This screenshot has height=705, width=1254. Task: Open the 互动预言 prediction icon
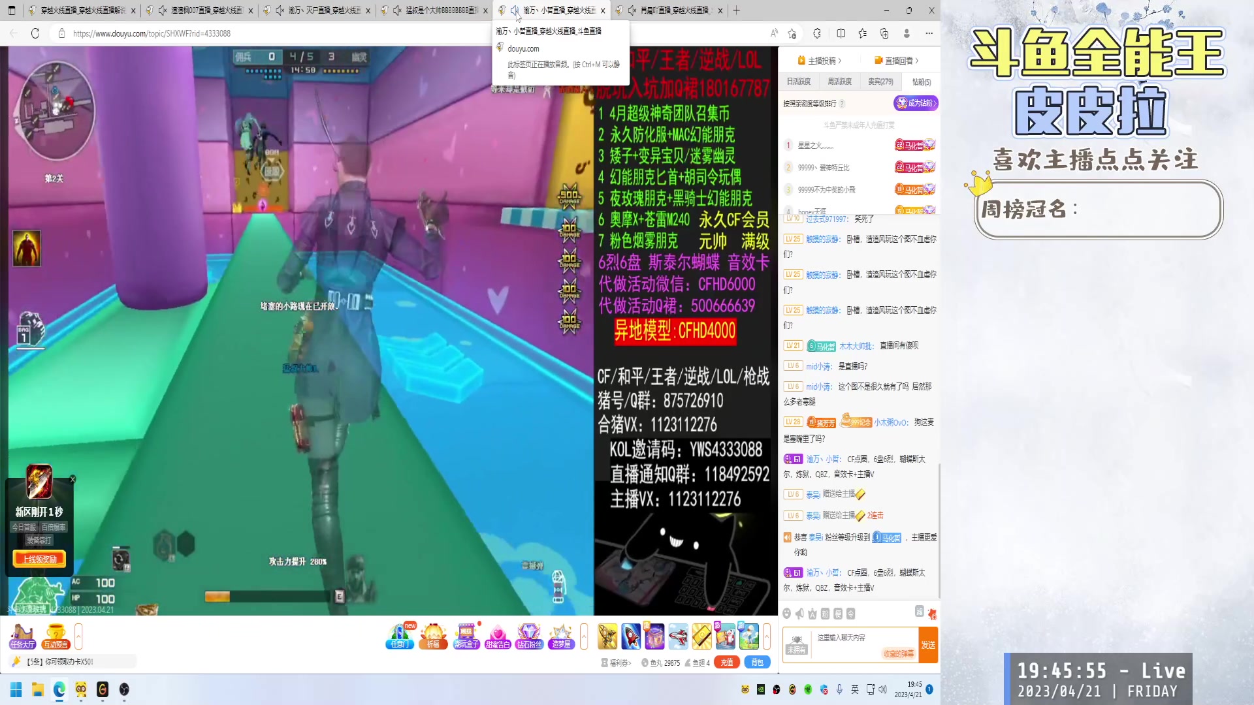[x=56, y=635]
